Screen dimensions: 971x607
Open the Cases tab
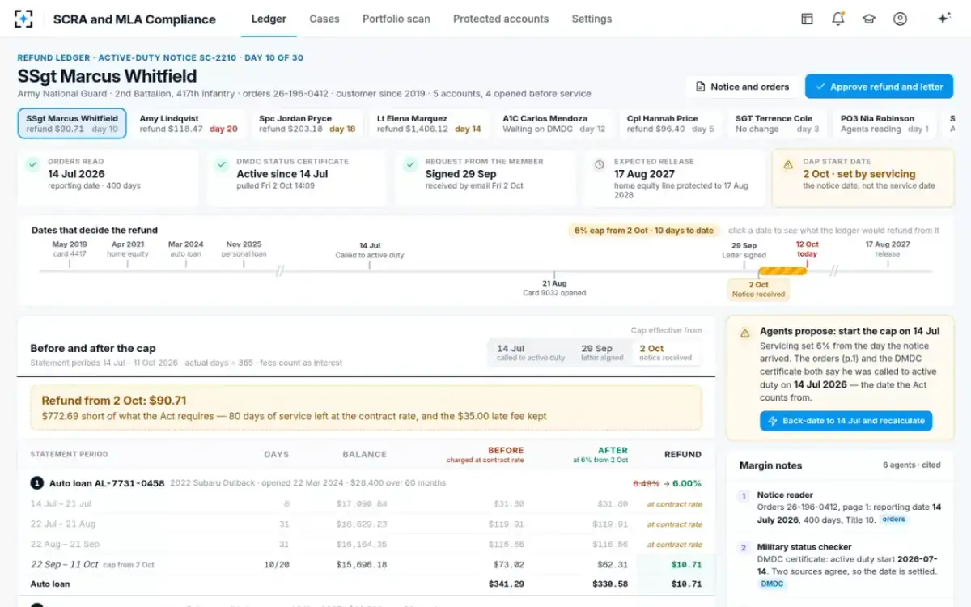tap(324, 19)
